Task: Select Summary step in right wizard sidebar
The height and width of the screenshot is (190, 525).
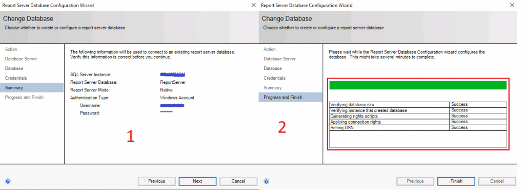Action: click(x=273, y=88)
